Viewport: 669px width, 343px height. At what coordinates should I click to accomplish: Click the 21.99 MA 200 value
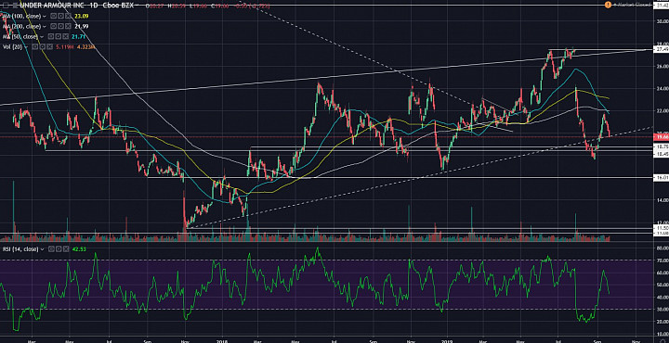tap(82, 26)
